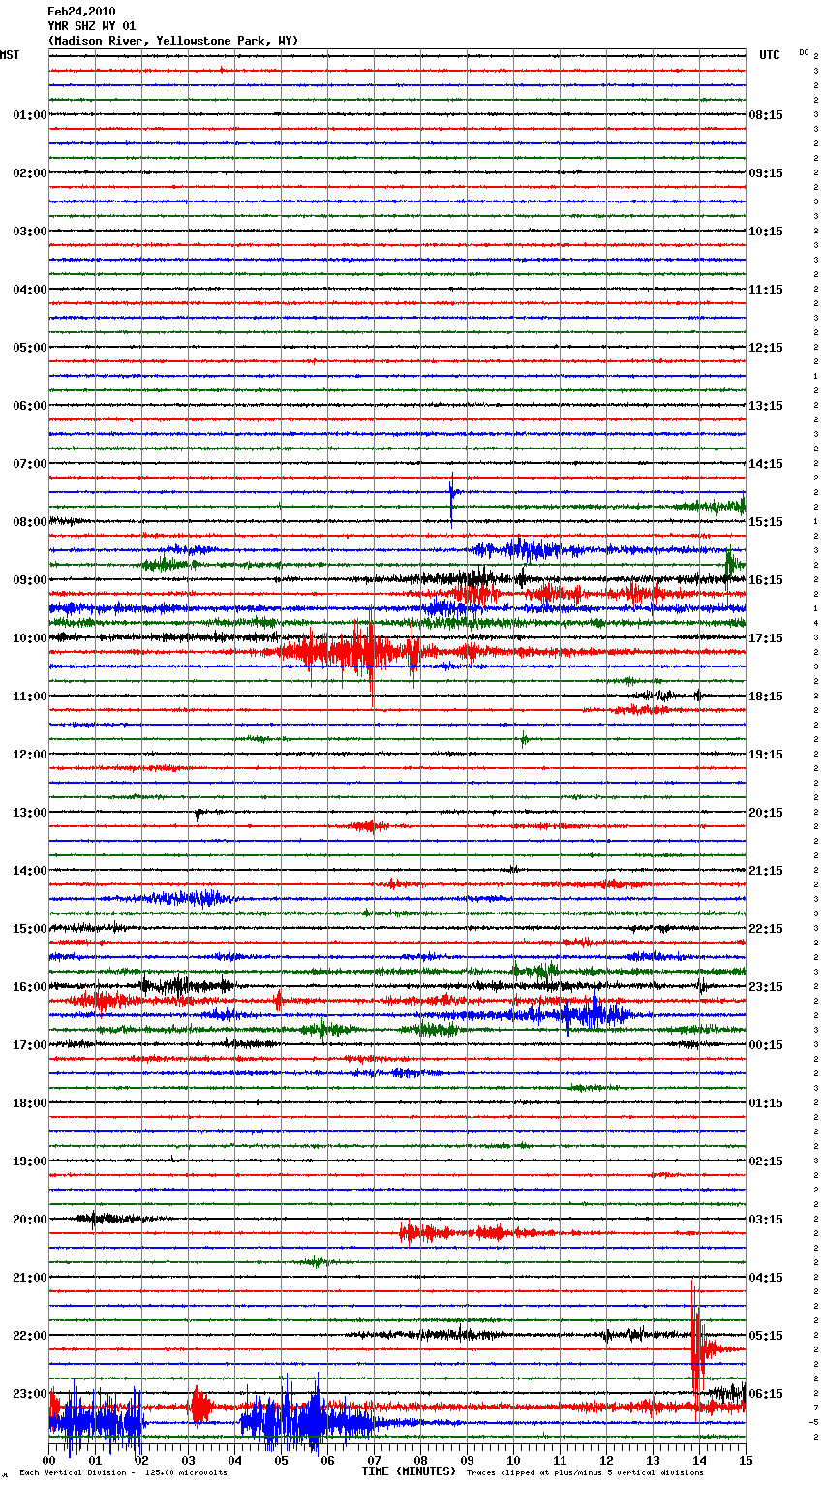Click UTC time label '09:15'
This screenshot has width=823, height=1486.
[766, 173]
